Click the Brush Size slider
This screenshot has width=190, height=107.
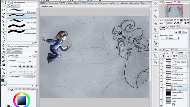click(19, 57)
